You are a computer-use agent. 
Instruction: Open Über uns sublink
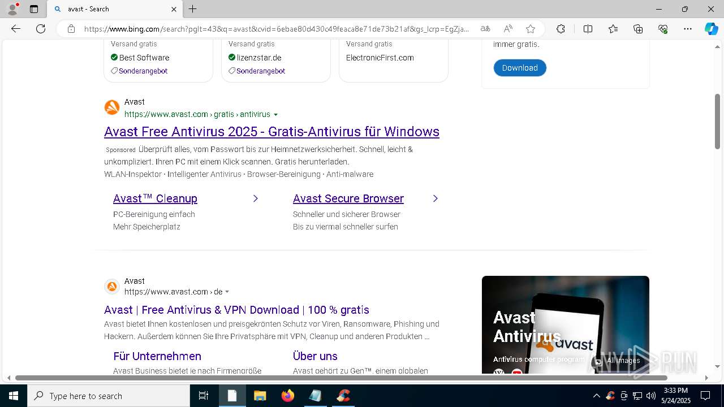coord(315,356)
